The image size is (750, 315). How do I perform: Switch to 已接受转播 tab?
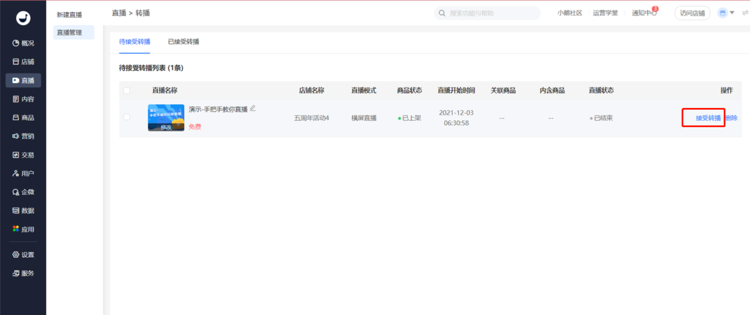183,41
